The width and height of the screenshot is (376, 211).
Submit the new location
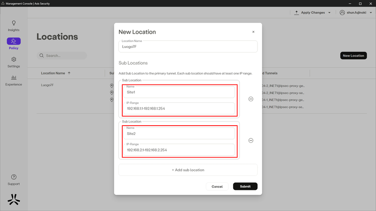245,186
